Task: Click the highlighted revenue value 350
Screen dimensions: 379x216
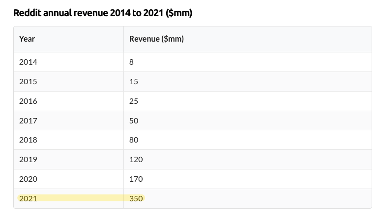Action: point(136,198)
